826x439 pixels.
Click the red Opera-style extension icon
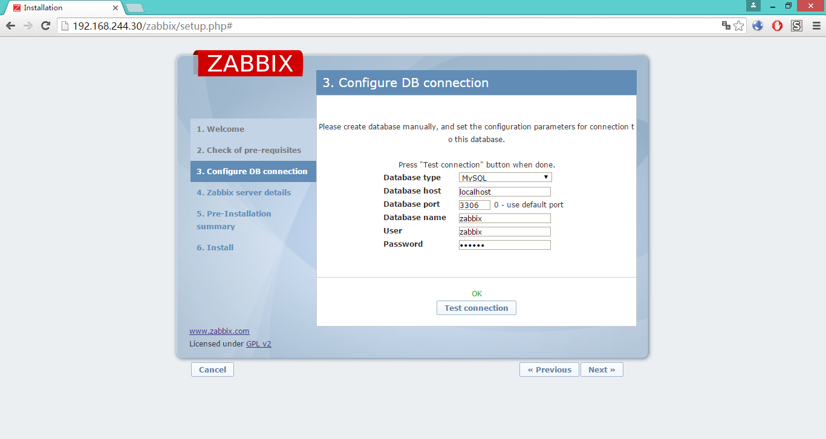point(778,26)
